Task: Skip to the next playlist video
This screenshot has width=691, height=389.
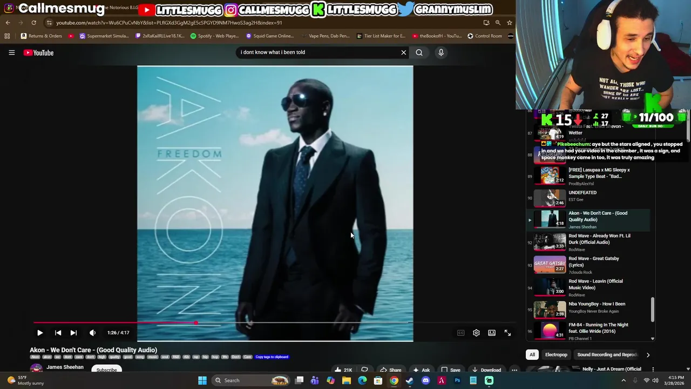Action: [x=73, y=333]
